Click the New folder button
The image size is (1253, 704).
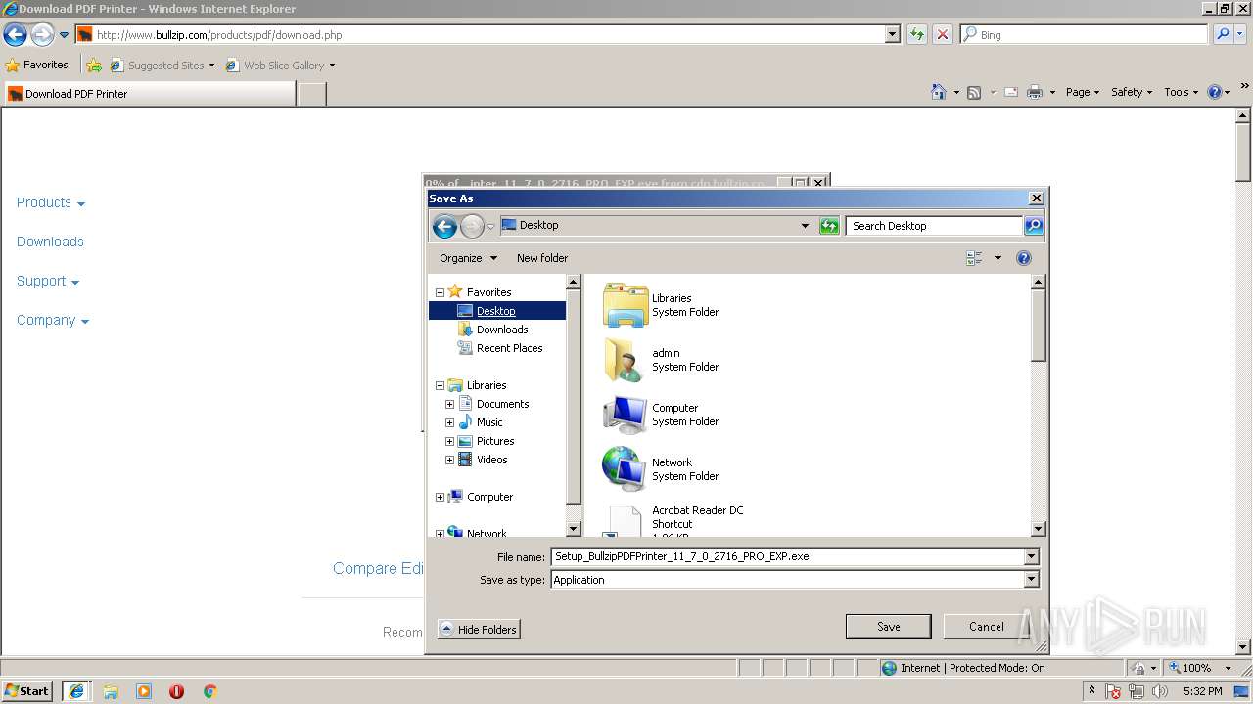(x=542, y=258)
